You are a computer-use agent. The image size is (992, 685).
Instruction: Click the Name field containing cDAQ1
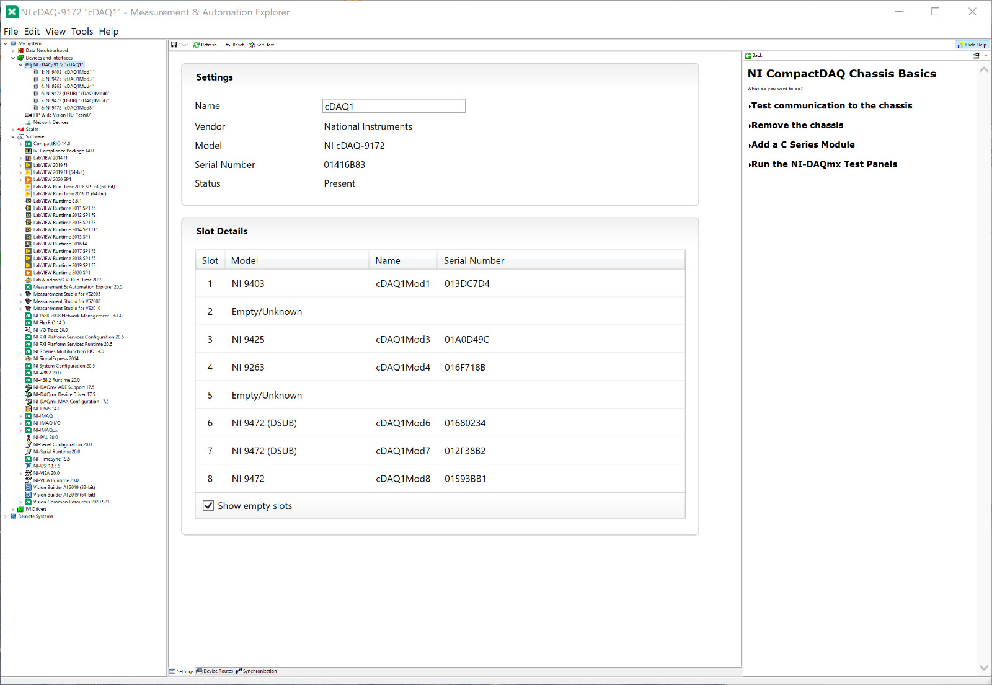pos(394,107)
